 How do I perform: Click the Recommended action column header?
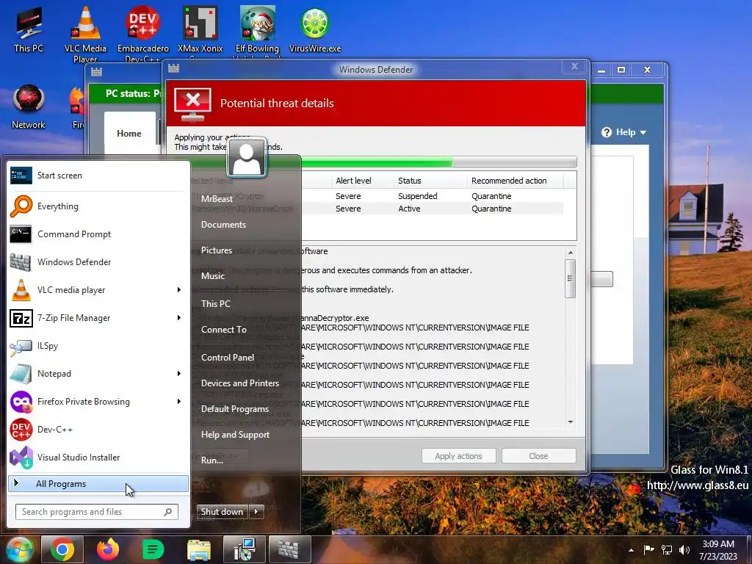515,181
